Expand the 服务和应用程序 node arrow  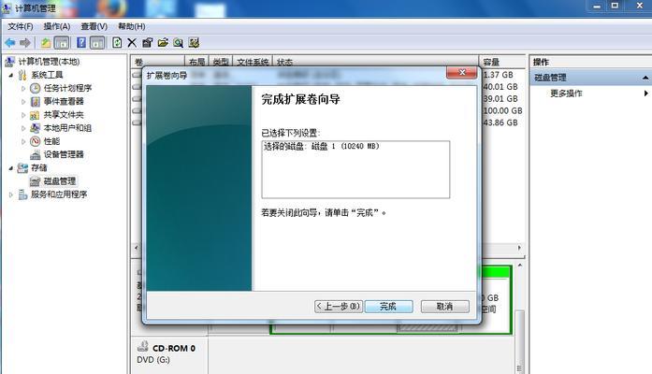pyautogui.click(x=11, y=194)
